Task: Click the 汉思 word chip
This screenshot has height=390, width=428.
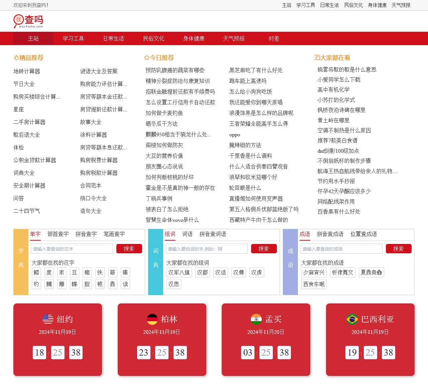Action: (174, 284)
